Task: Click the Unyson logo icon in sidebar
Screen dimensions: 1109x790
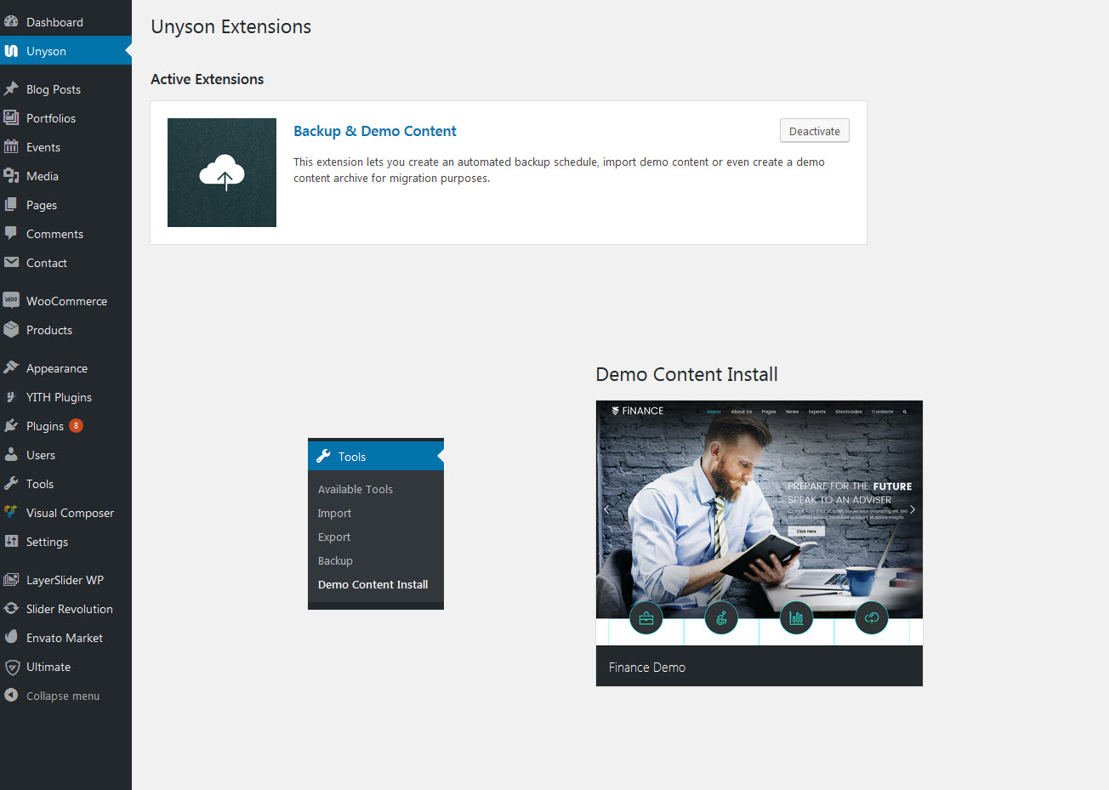Action: click(x=11, y=51)
